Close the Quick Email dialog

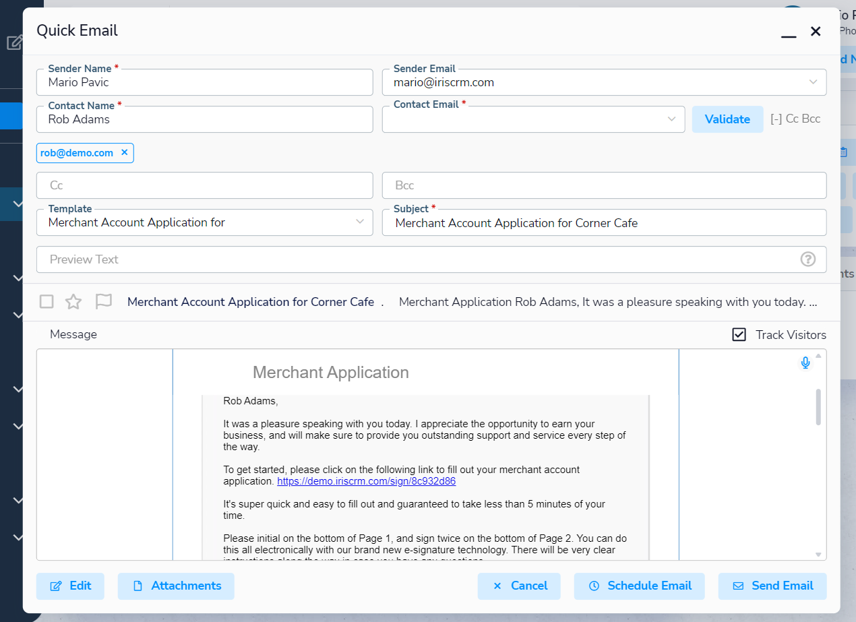(x=816, y=31)
